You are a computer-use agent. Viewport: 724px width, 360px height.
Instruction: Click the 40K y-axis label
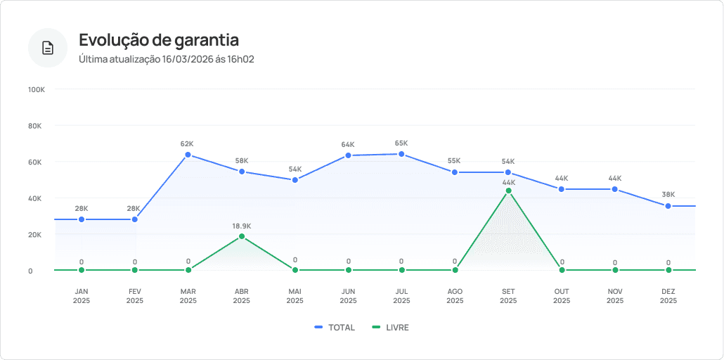tap(35, 198)
